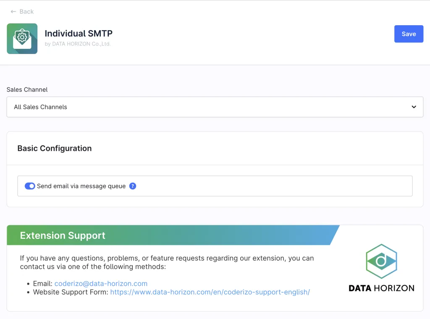The image size is (430, 319).
Task: Click the Basic Configuration card heading
Action: (x=55, y=148)
